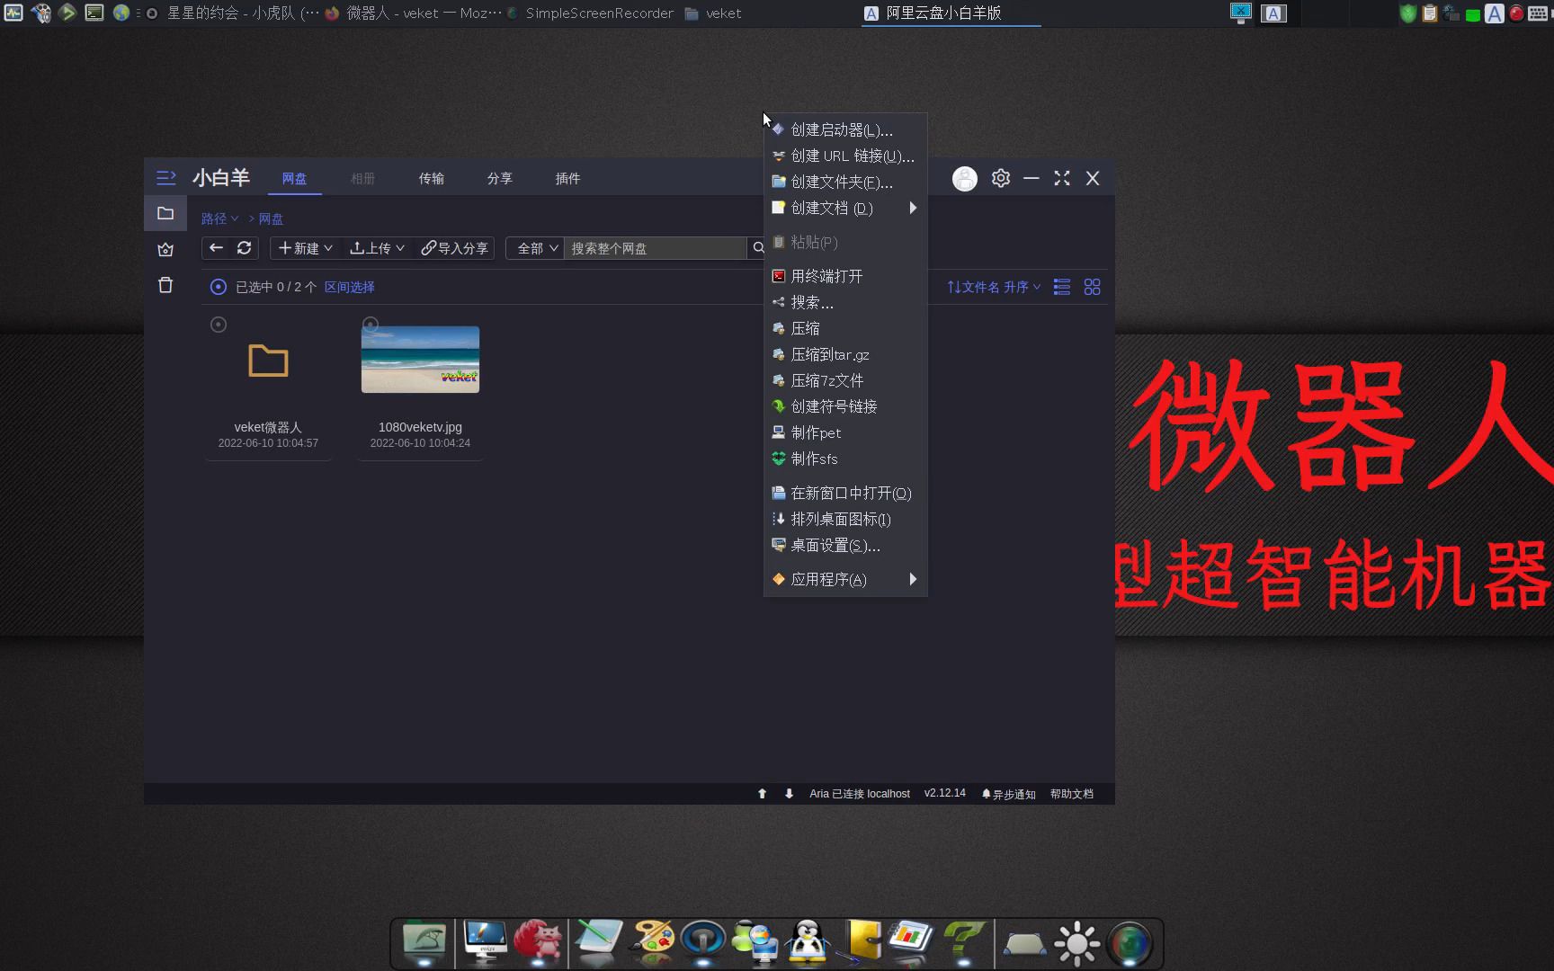
Task: Select 桌面设置 menu entry
Action: [x=845, y=545]
